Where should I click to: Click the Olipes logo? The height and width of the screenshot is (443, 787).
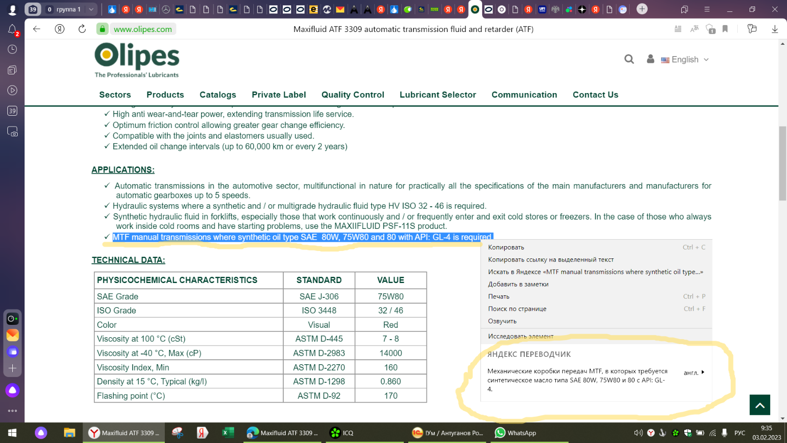pos(137,60)
